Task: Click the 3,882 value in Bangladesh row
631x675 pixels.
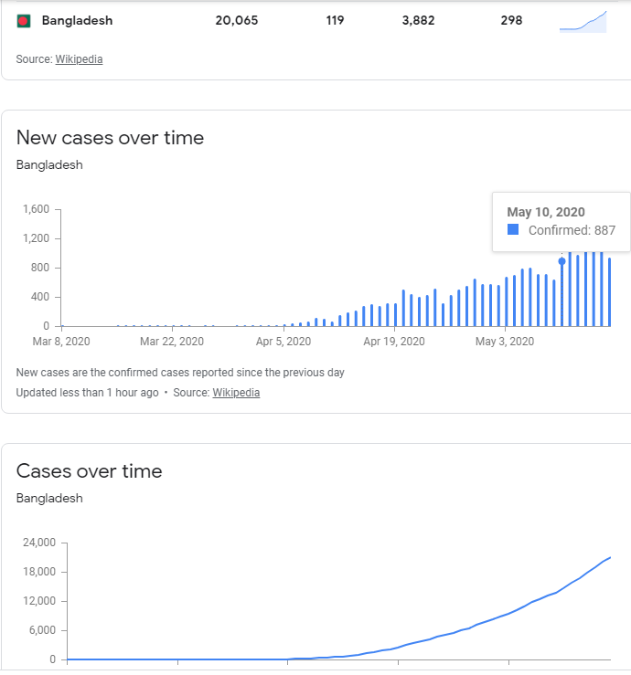Action: pos(422,20)
